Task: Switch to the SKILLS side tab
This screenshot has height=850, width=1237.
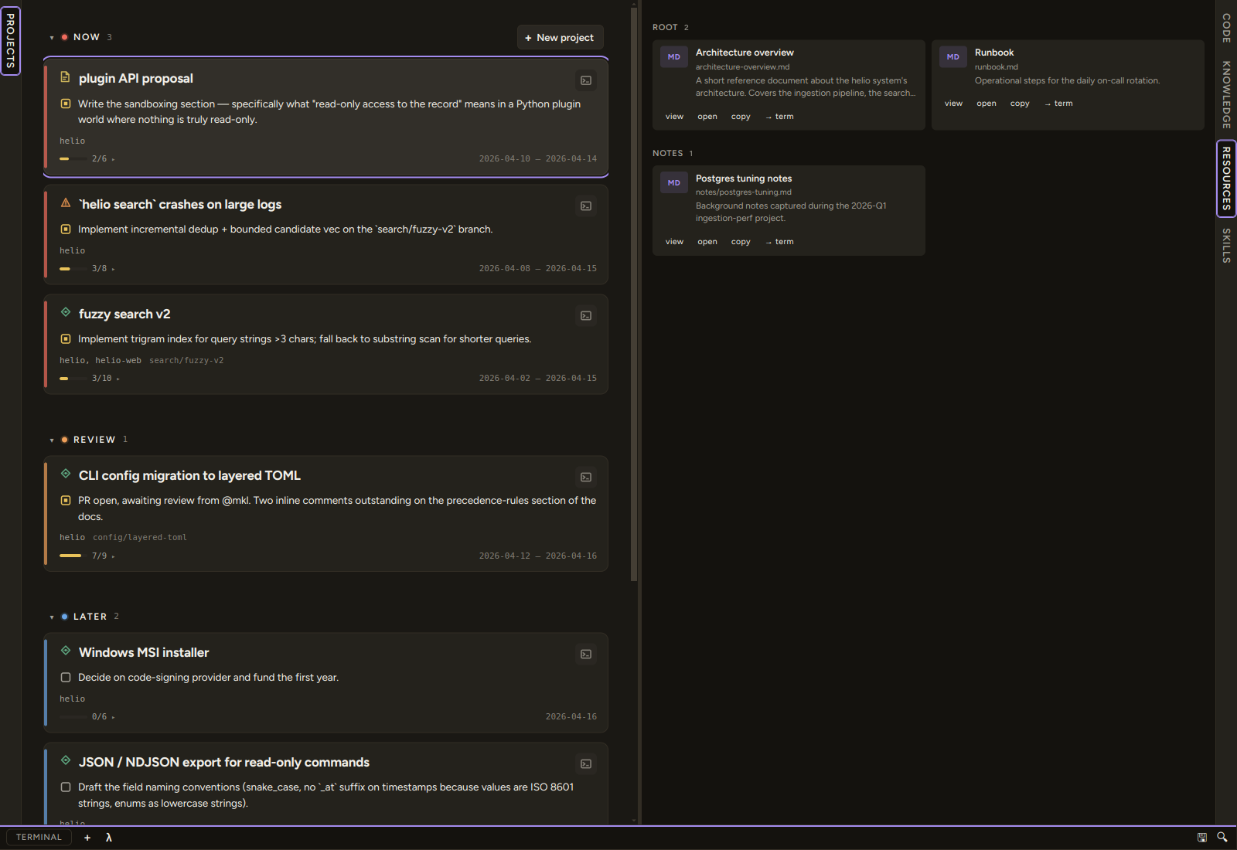Action: click(x=1226, y=246)
